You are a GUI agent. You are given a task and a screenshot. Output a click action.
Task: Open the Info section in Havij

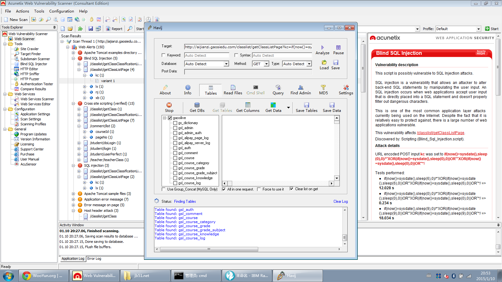(188, 90)
